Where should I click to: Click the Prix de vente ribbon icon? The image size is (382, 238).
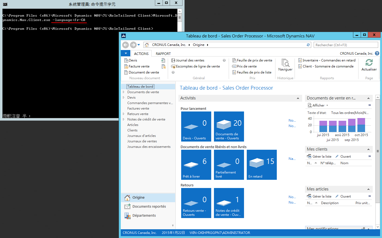tap(234, 66)
